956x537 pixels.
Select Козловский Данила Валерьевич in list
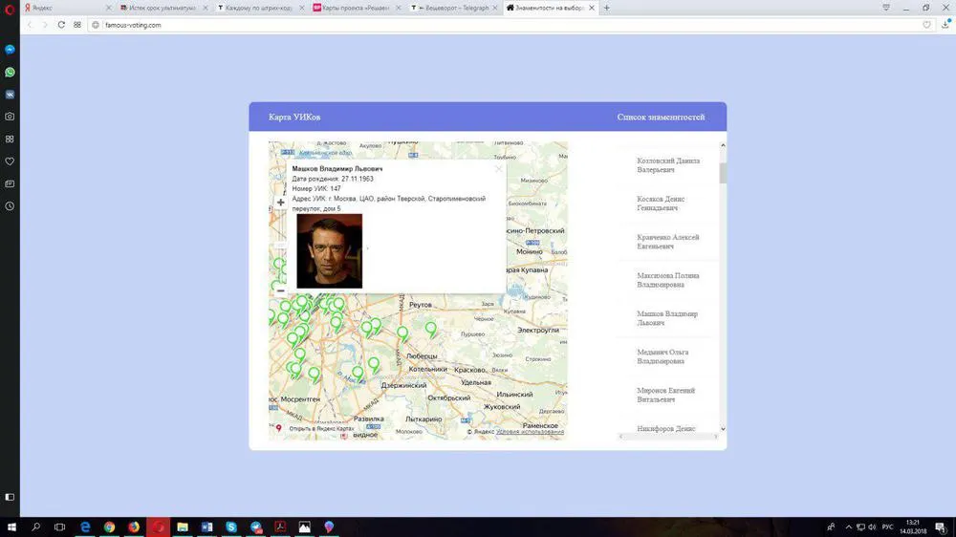668,165
